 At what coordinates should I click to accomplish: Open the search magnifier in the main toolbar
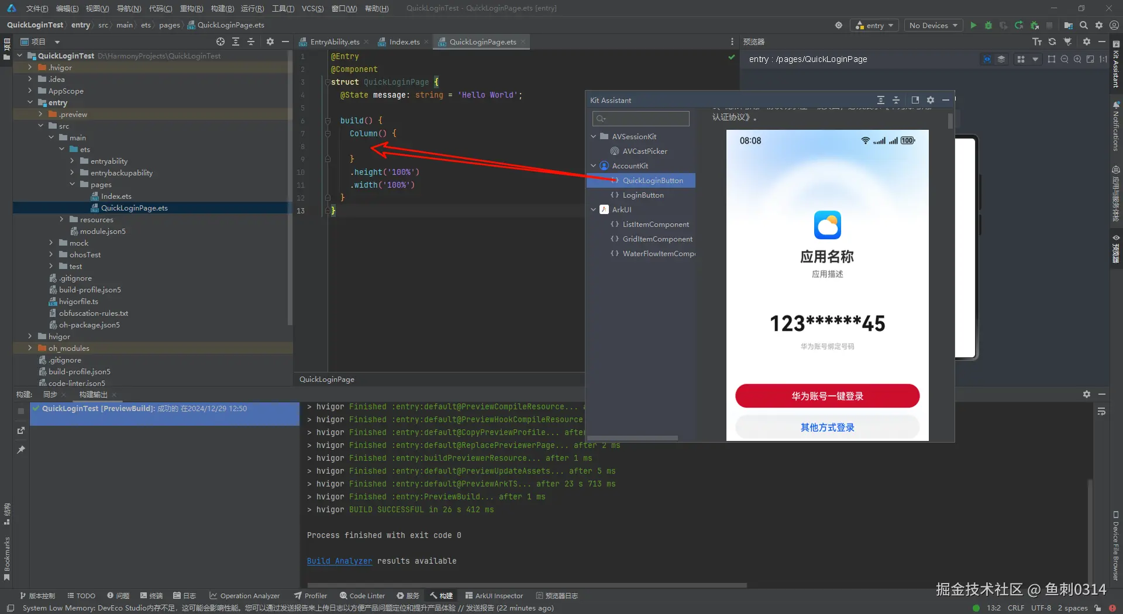(1084, 25)
